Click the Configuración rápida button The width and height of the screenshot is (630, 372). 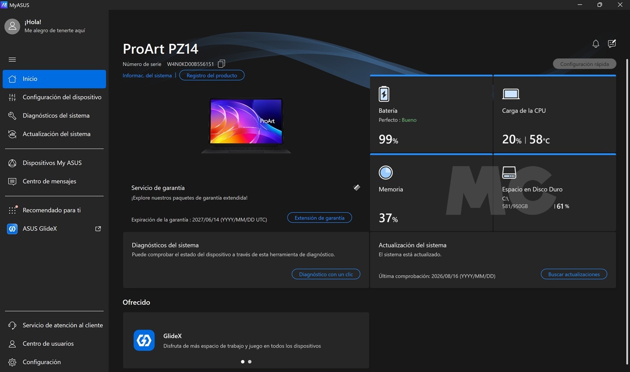(x=584, y=64)
